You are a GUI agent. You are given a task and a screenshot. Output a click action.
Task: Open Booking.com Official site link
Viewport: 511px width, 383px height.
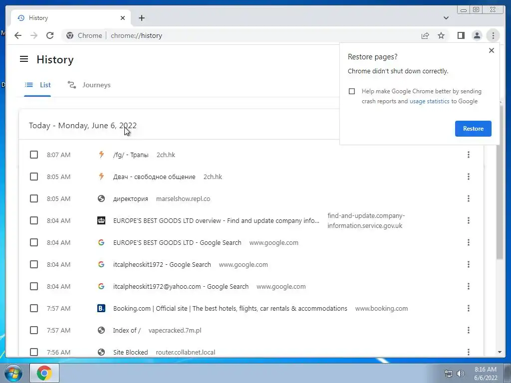230,308
